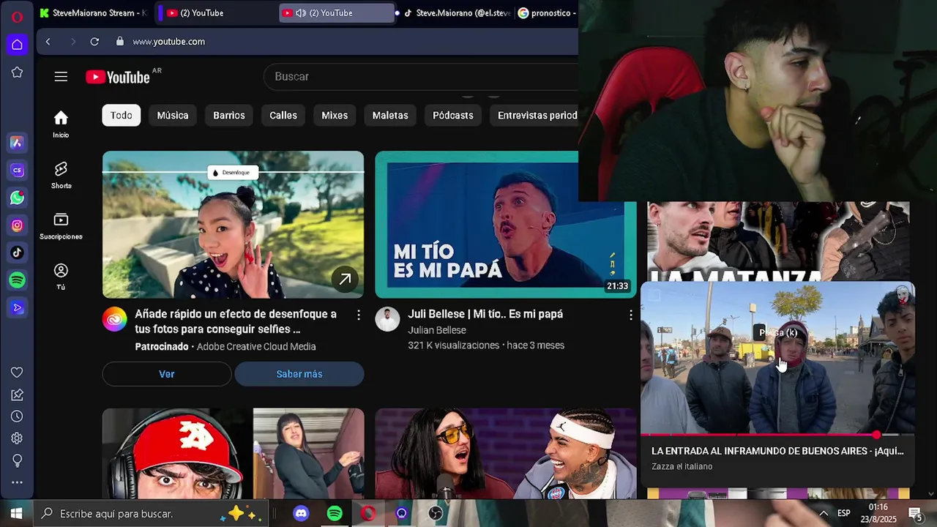Screen dimensions: 937x527
Task: Select the Calles filter chip
Action: pyautogui.click(x=283, y=115)
